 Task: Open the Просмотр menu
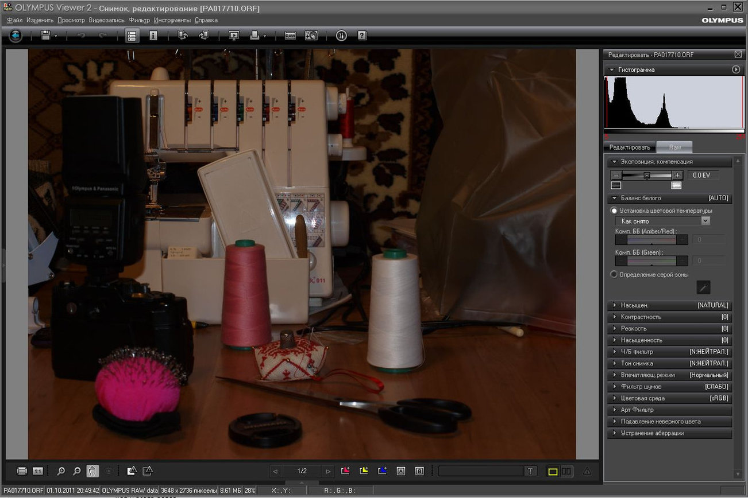click(71, 20)
